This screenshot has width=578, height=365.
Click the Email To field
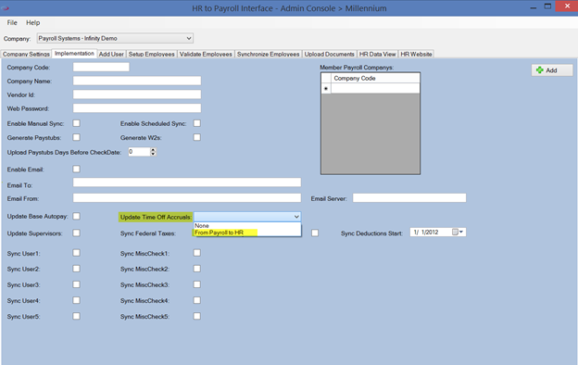coord(187,182)
